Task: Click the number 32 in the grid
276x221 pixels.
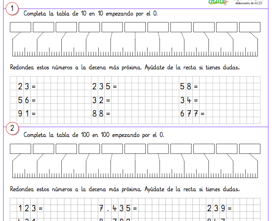Action: click(98, 100)
